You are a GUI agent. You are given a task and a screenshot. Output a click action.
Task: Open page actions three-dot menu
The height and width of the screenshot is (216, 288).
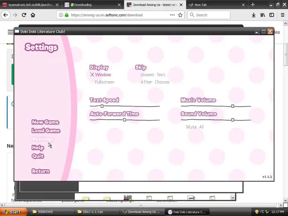[172, 15]
